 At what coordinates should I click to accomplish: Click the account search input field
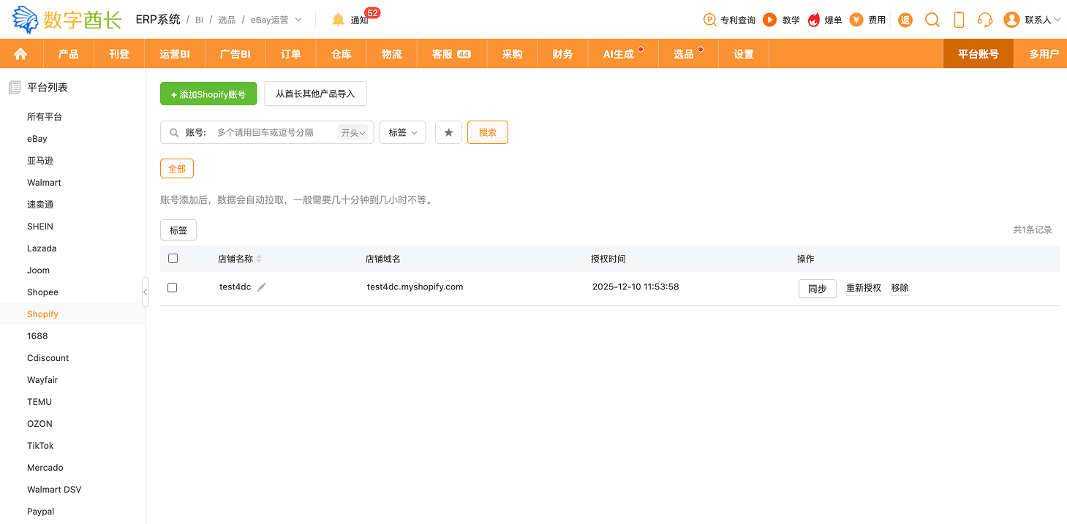[274, 132]
